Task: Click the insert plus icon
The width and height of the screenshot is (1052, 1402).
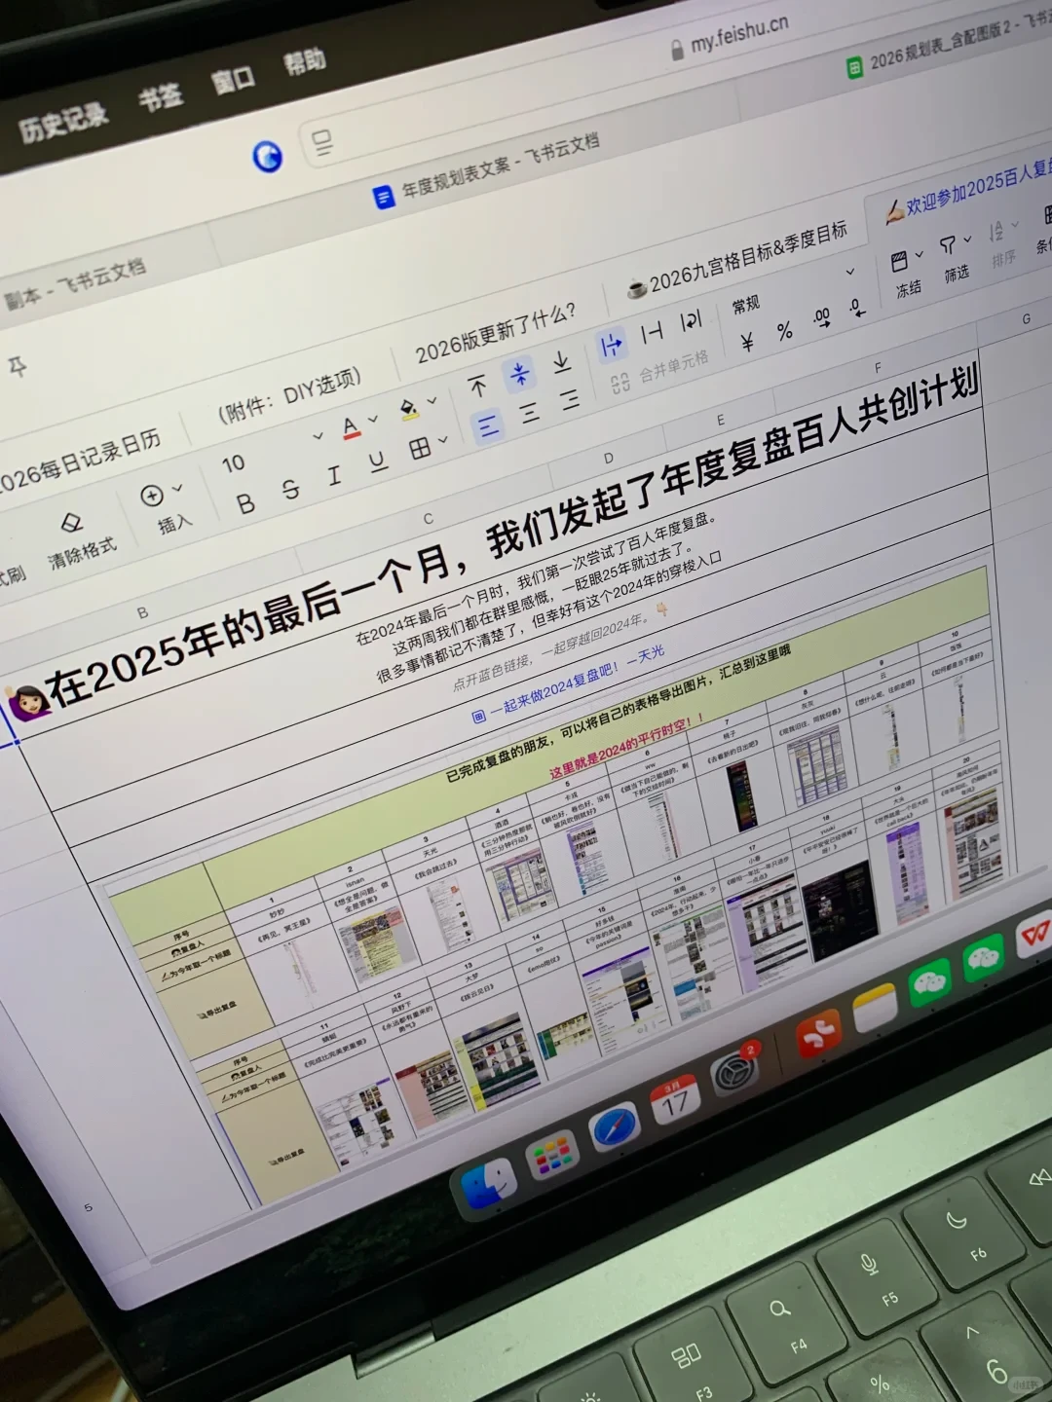Action: coord(152,496)
